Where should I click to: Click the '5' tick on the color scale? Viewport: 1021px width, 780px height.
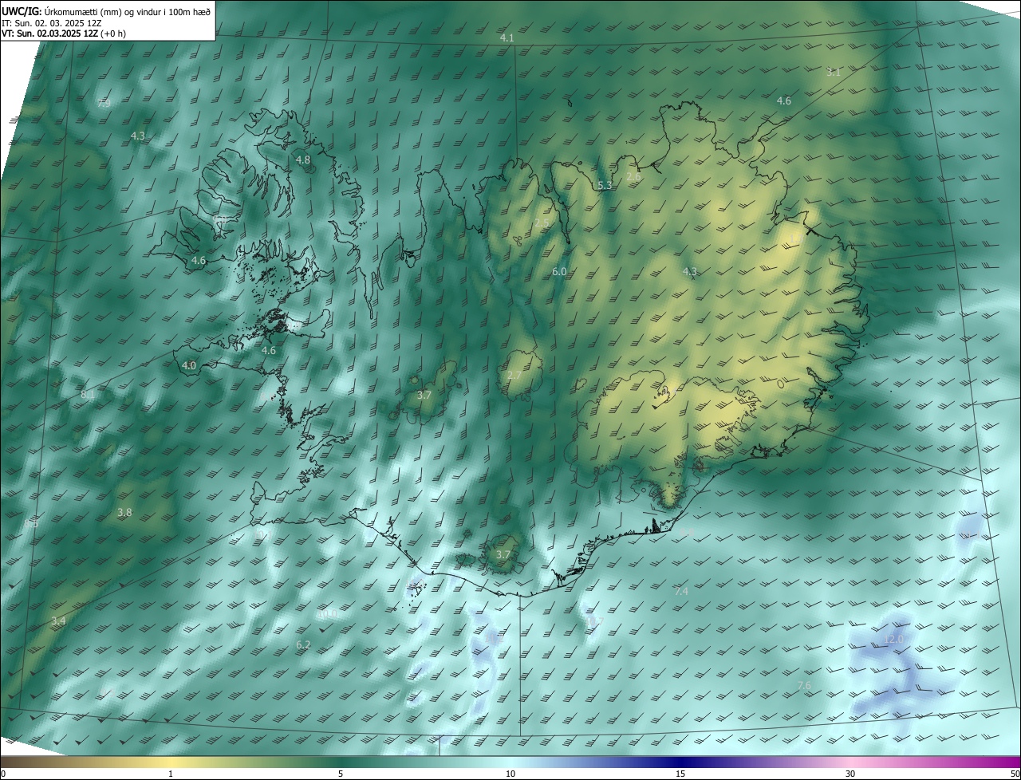(341, 774)
